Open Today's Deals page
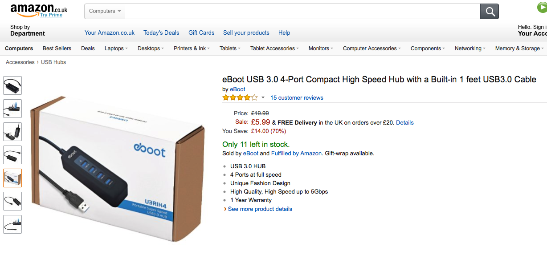Viewport: 547px width, 255px height. point(161,33)
